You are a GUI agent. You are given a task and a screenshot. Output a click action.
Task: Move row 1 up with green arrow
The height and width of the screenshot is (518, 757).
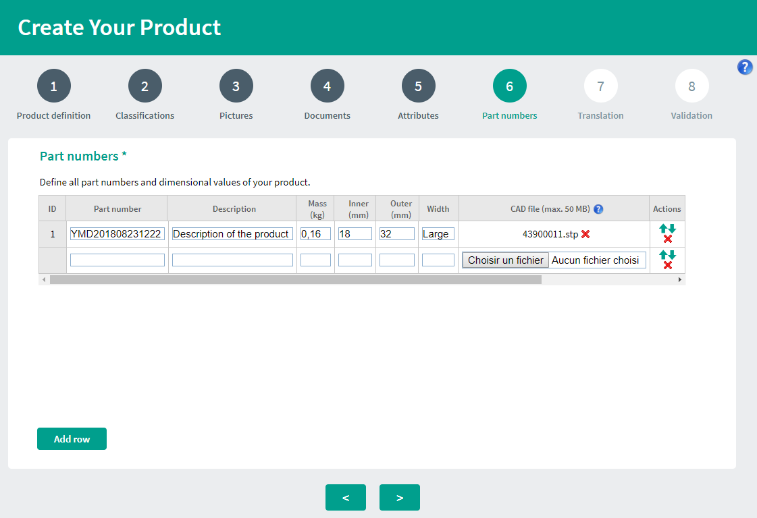(663, 229)
